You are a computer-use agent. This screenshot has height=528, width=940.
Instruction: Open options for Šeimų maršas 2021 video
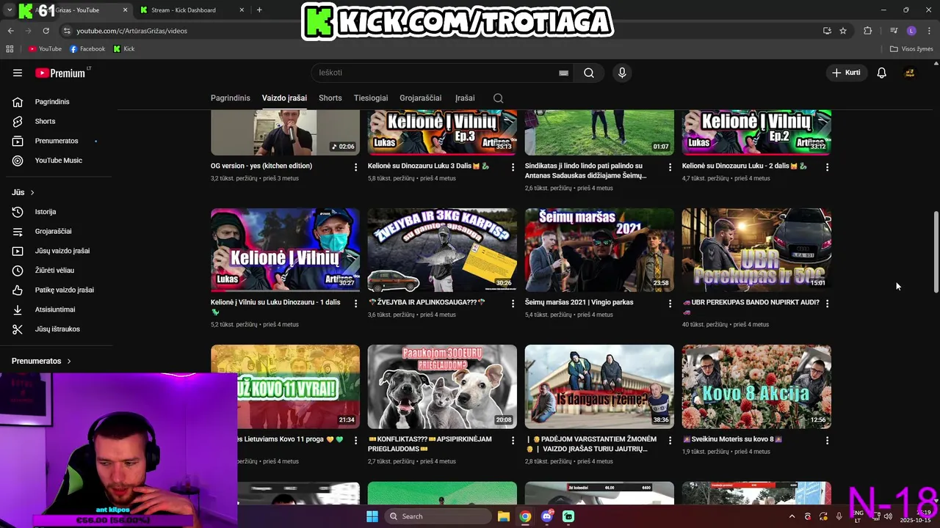670,303
